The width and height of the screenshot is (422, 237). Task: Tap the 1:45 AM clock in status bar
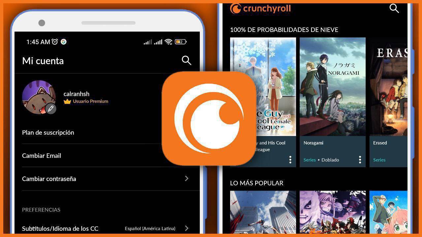click(38, 42)
